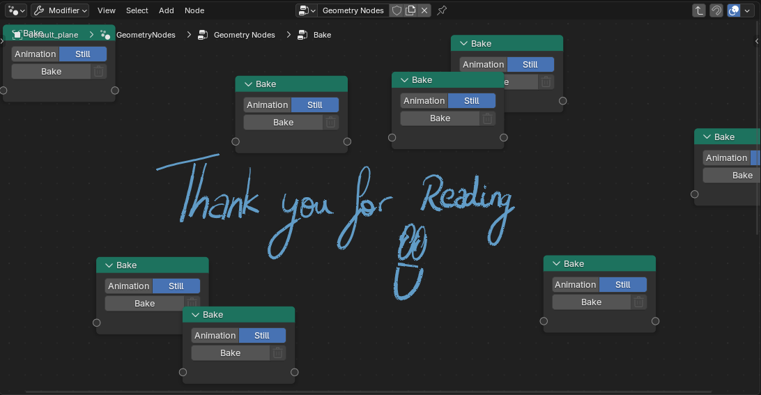
Task: Click Bake button on node below 'Thank' handwriting
Action: [x=144, y=303]
